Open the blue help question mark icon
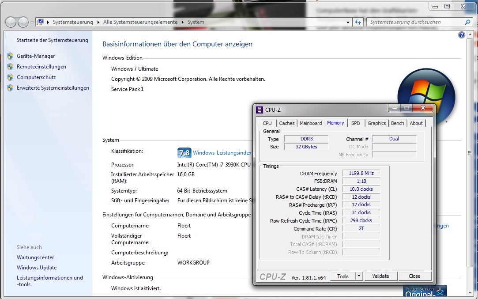478x299 pixels. click(x=462, y=35)
